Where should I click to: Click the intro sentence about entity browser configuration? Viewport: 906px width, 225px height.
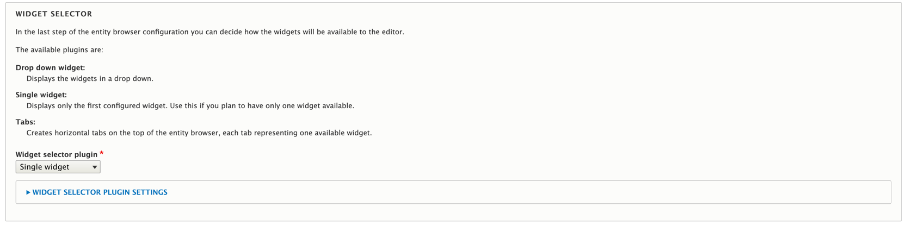tap(209, 32)
